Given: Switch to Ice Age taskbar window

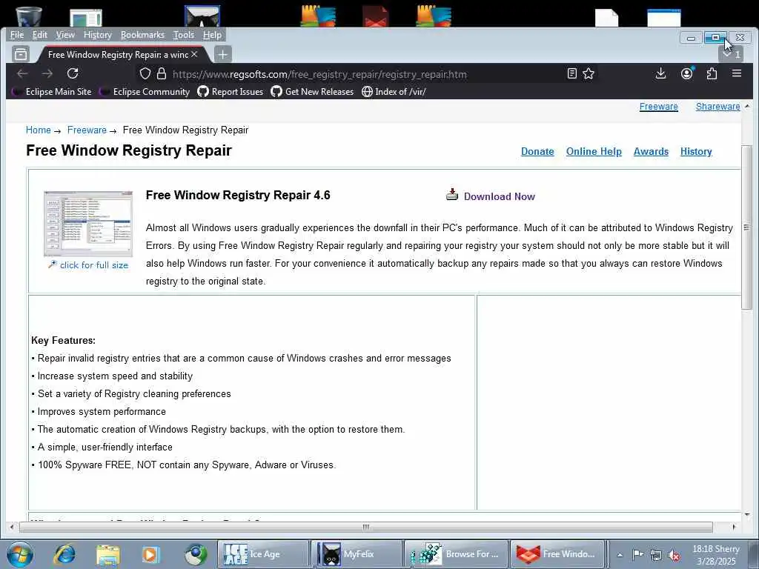Looking at the screenshot, I should point(263,554).
